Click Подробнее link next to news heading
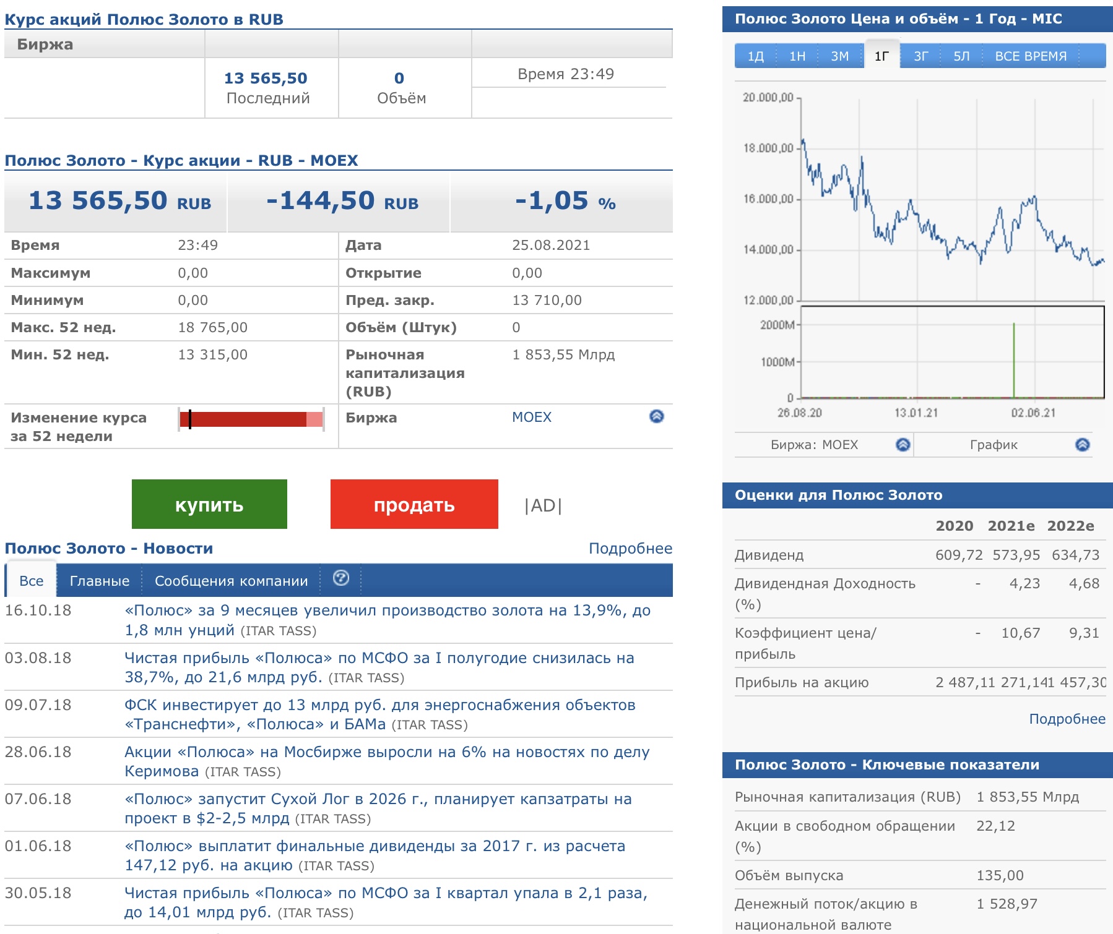This screenshot has height=934, width=1113. (630, 548)
